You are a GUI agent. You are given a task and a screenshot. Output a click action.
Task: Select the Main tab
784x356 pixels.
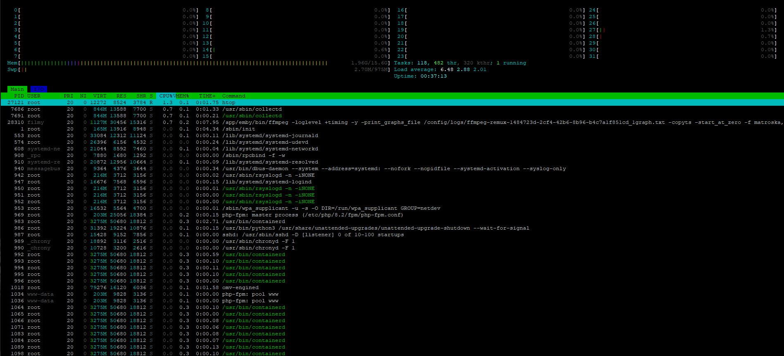17,89
